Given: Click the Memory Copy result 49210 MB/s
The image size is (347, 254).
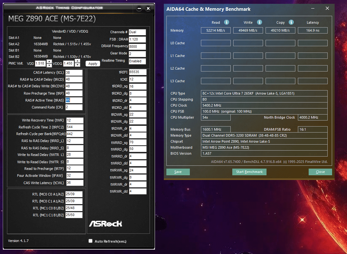Looking at the screenshot, I should pos(280,30).
